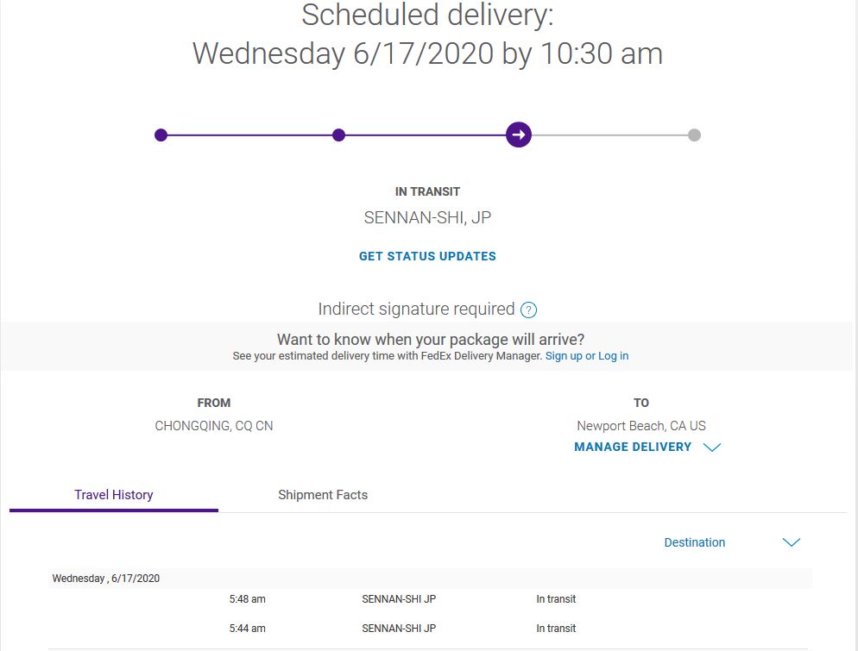Click the first progress tracker dot
The image size is (858, 651).
pos(161,135)
